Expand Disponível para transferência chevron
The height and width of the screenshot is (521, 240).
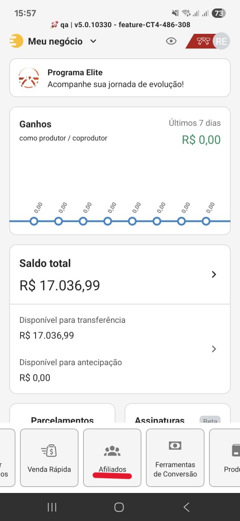pyautogui.click(x=214, y=349)
